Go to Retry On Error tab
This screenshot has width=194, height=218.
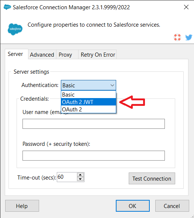tap(97, 55)
